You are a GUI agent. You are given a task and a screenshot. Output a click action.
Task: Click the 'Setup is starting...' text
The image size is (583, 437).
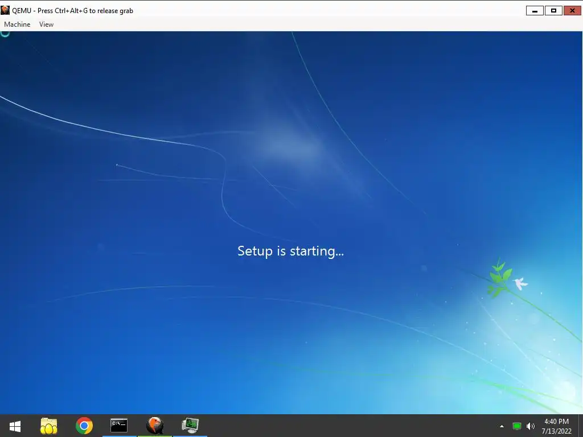coord(291,251)
